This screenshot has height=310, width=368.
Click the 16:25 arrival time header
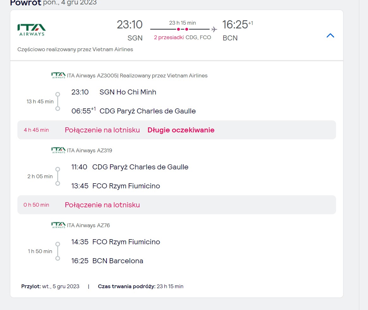[235, 25]
